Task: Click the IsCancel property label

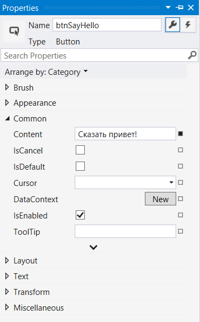Action: point(28,151)
